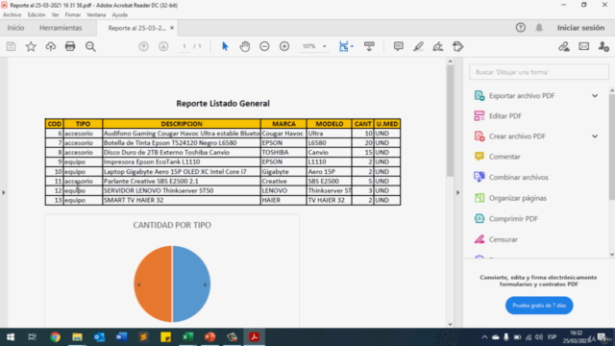This screenshot has width=615, height=346.
Task: Go to previous page arrow
Action: click(143, 46)
